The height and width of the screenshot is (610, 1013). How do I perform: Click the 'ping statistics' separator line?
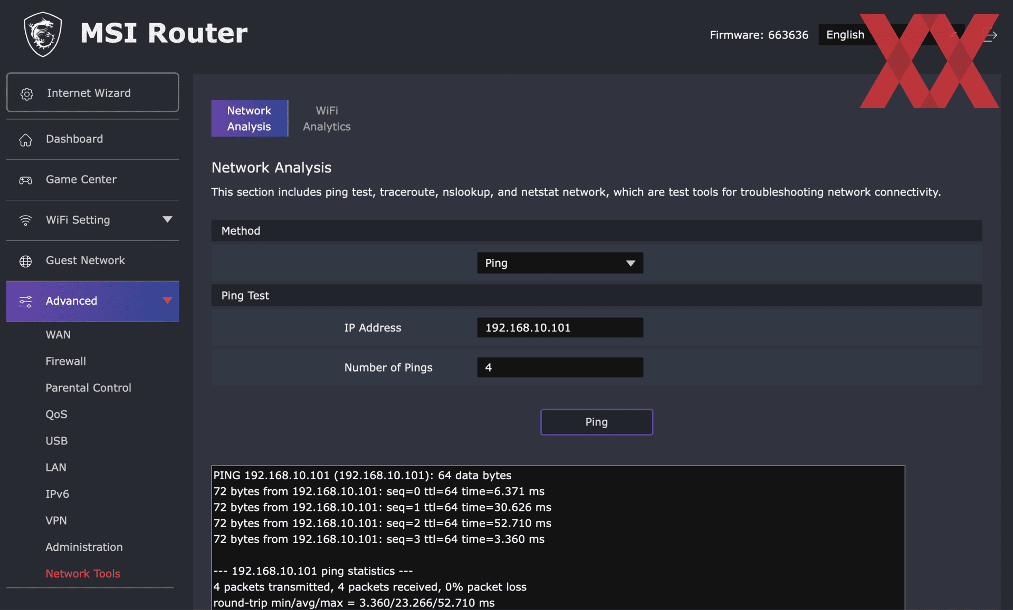[313, 571]
